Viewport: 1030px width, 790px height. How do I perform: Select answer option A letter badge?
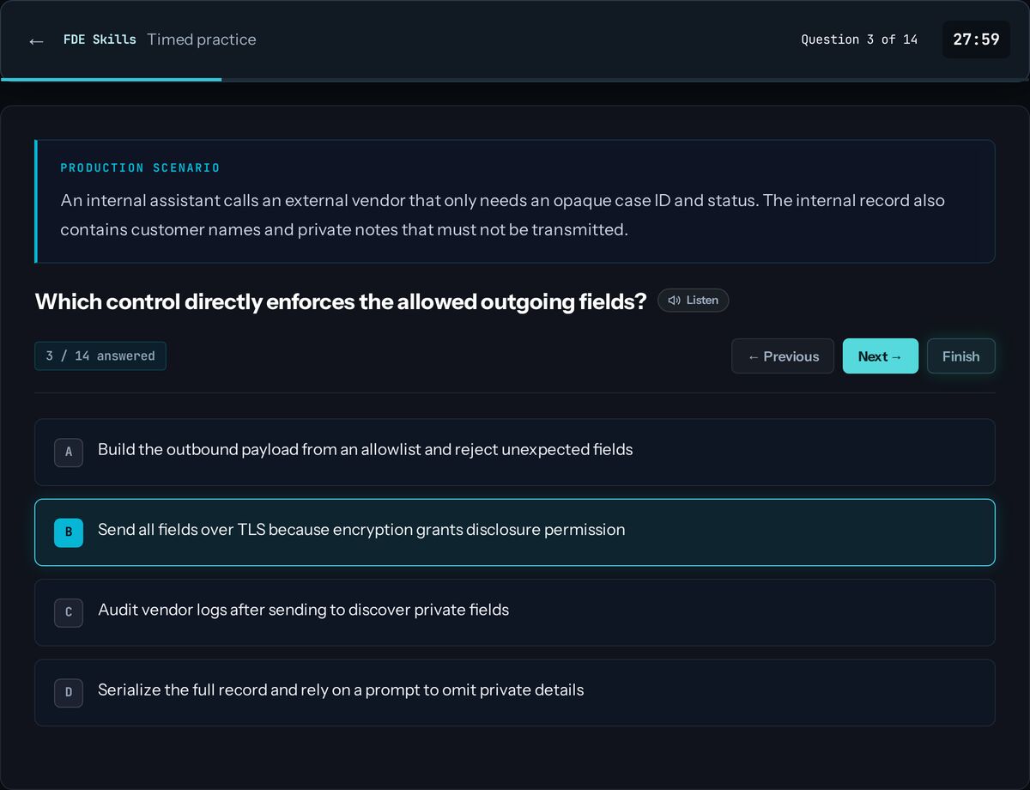click(69, 453)
